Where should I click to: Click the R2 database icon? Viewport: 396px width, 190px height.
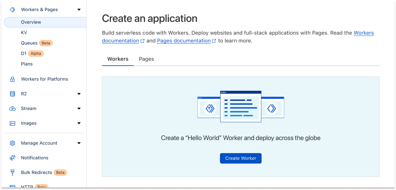pos(12,94)
